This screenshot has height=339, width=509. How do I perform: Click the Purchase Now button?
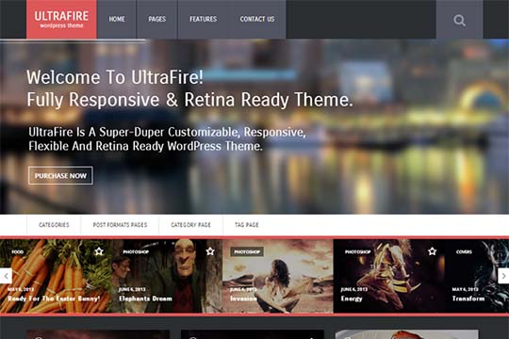pos(60,175)
